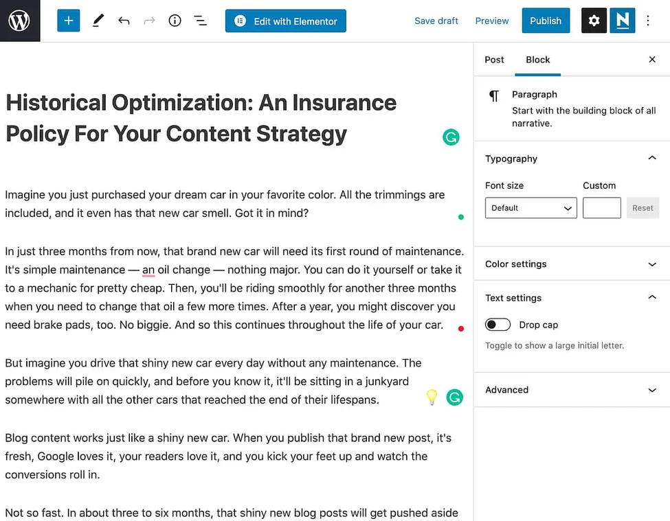Open the Font size Default dropdown
Image resolution: width=670 pixels, height=521 pixels.
click(531, 208)
